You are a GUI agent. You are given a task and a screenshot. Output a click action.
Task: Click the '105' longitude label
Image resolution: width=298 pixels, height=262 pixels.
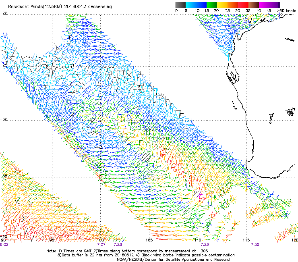pyautogui.click(x=149, y=240)
